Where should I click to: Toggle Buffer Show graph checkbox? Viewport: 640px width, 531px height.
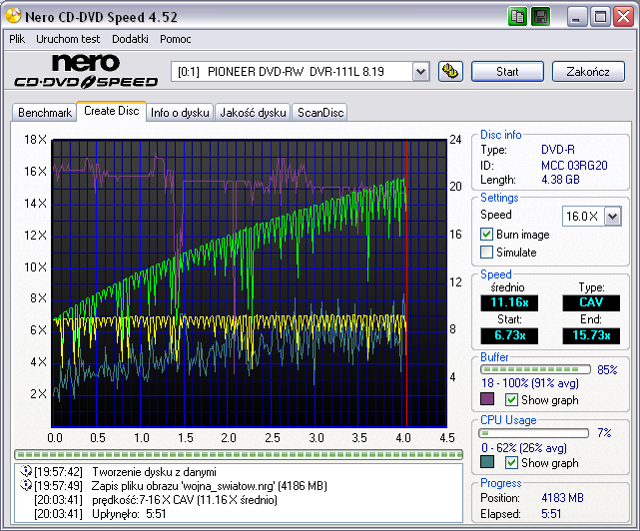pyautogui.click(x=511, y=399)
